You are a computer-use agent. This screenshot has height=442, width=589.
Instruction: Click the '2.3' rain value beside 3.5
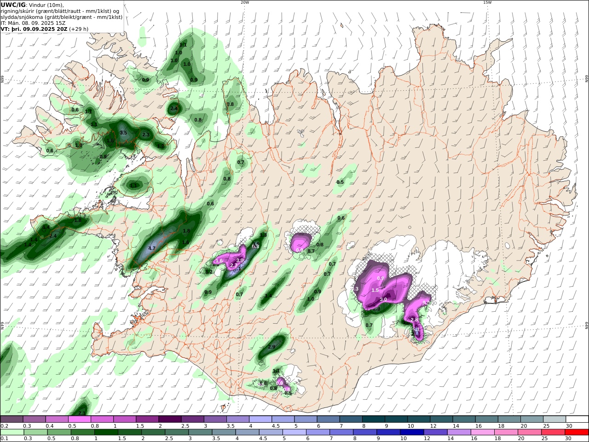tap(146, 134)
